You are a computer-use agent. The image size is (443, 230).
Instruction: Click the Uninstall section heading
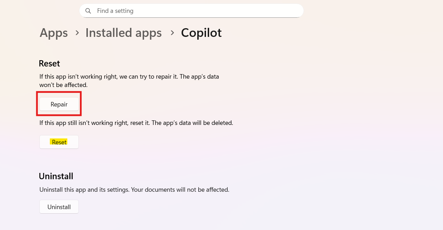[56, 176]
